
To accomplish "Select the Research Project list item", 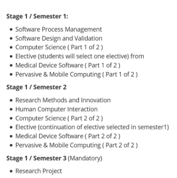I will coord(39,171).
